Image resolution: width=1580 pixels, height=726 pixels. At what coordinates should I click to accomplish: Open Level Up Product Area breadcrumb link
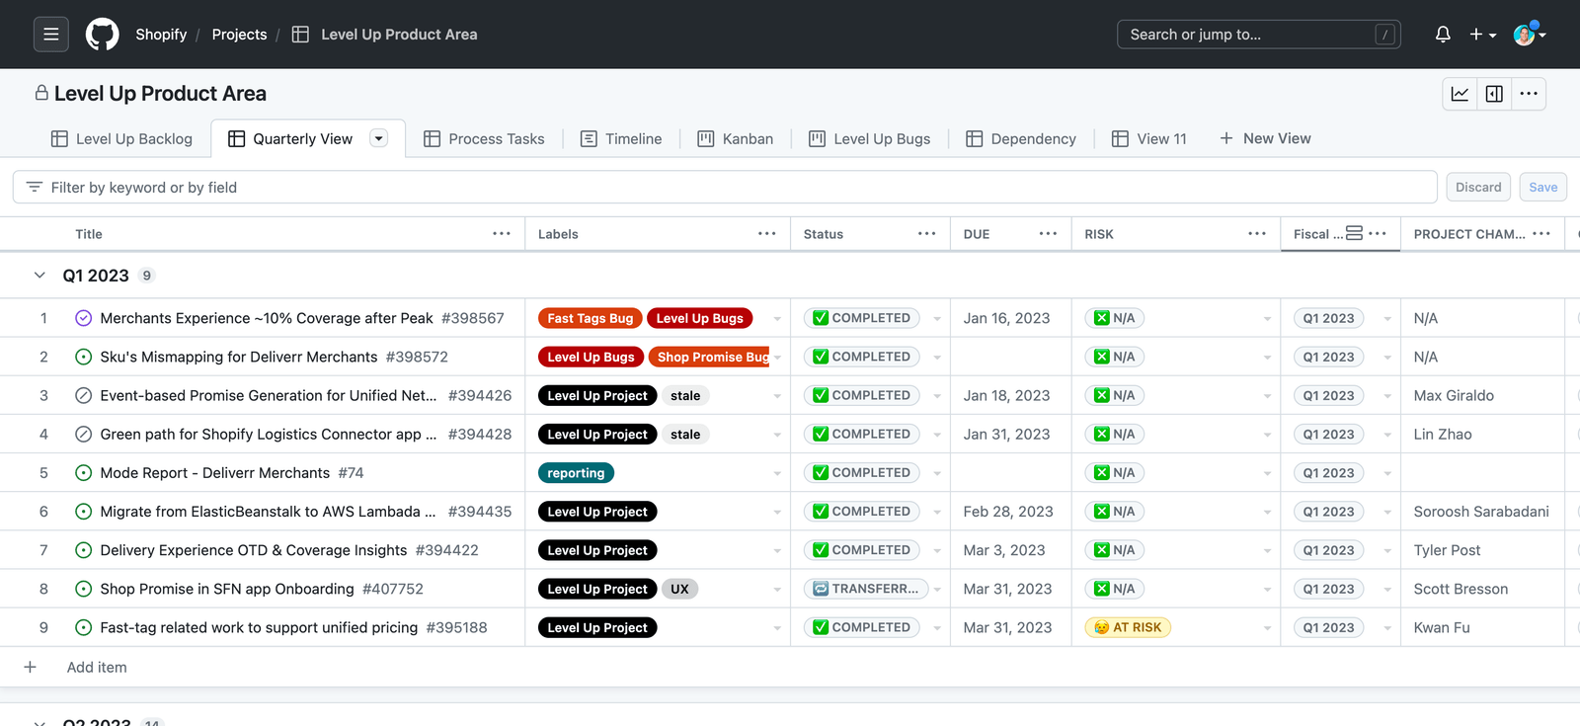pyautogui.click(x=399, y=35)
